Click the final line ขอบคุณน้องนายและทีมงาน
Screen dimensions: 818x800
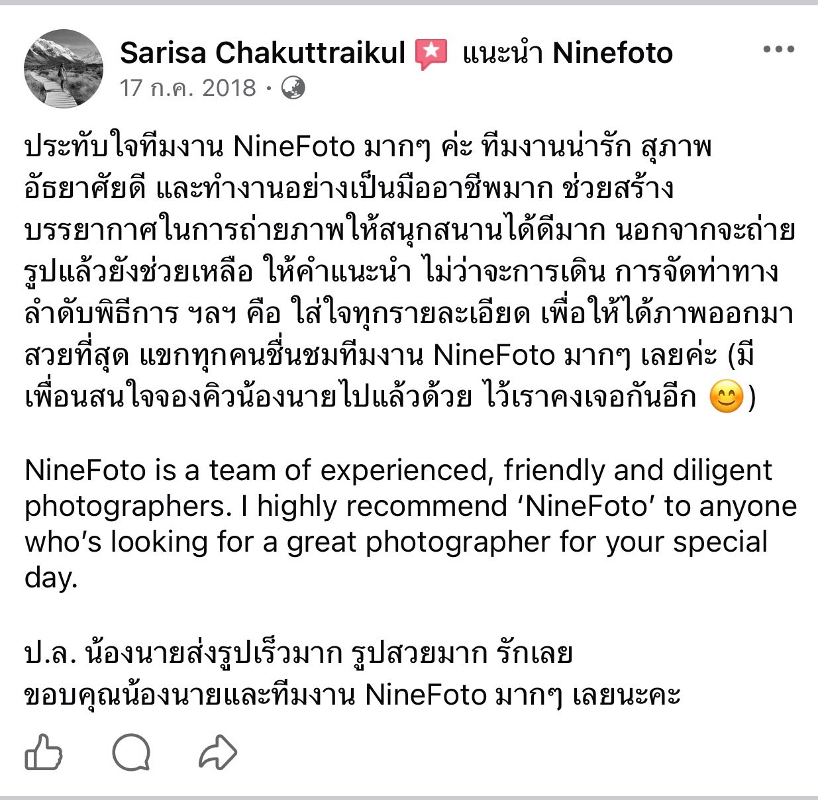[x=353, y=695]
